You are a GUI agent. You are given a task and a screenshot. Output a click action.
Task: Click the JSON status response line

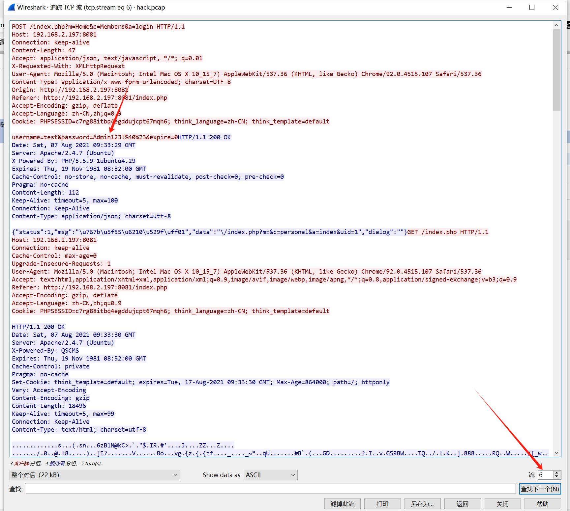point(209,232)
